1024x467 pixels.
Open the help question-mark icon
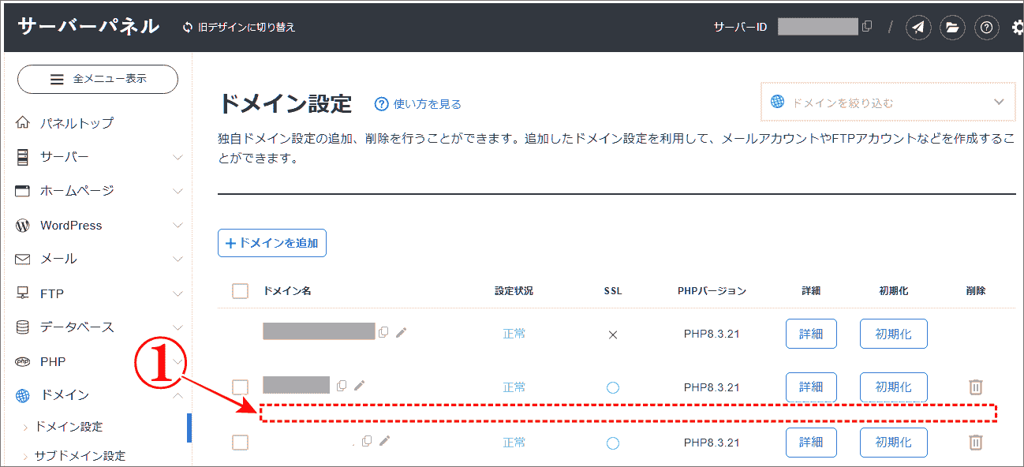986,27
